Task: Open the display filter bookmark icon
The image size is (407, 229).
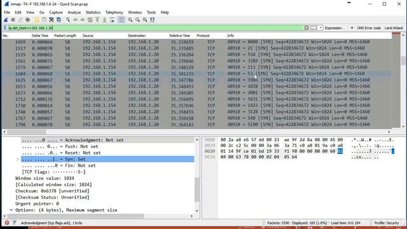Action: click(5, 28)
